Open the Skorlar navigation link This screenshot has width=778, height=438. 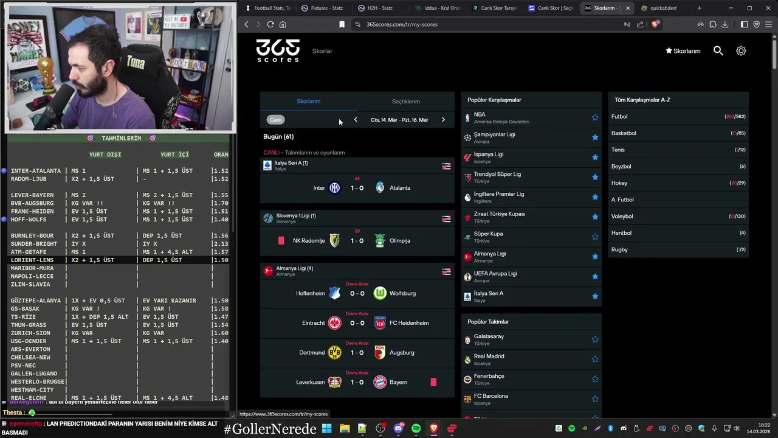(322, 51)
